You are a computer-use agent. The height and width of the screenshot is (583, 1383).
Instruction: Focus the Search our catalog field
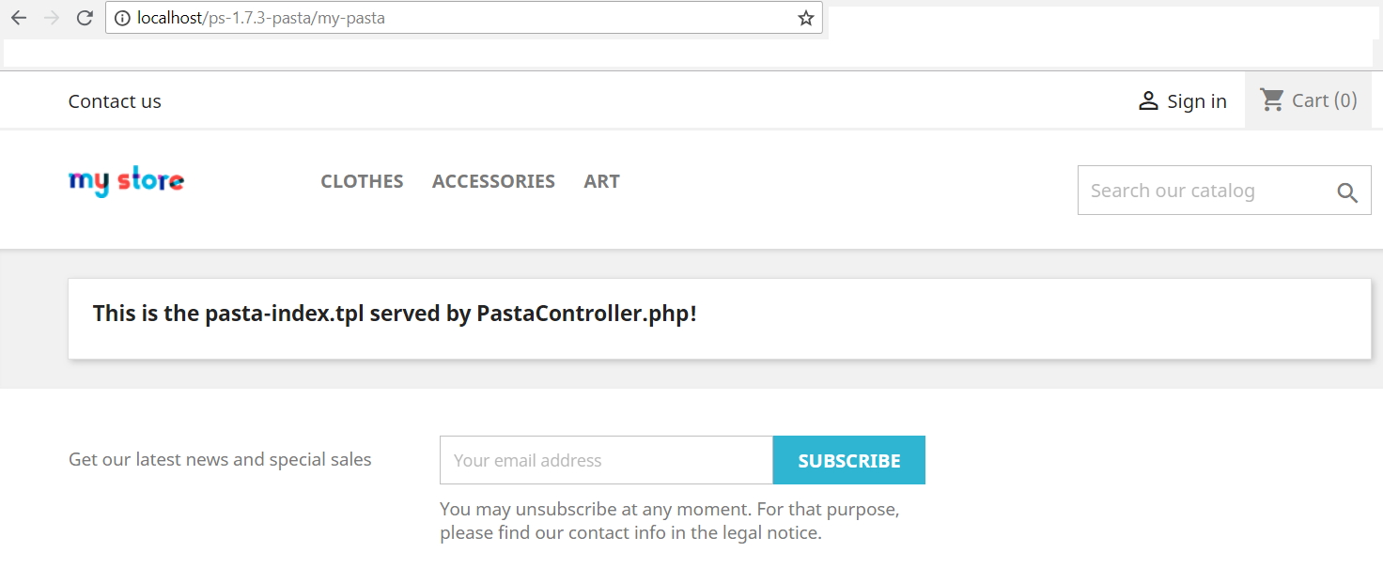point(1207,191)
